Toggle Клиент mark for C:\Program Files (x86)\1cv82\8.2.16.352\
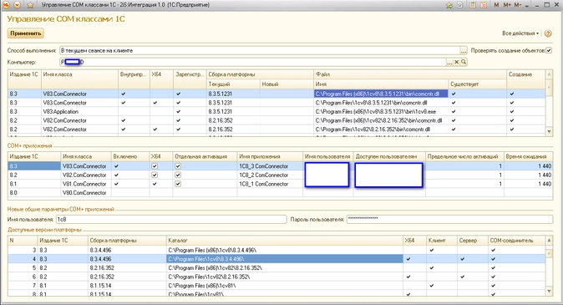Image resolution: width=563 pixels, height=305 pixels. (x=432, y=268)
